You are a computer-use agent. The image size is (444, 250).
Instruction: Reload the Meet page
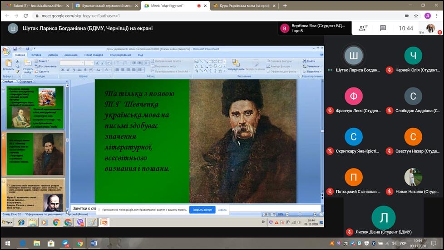click(26, 16)
